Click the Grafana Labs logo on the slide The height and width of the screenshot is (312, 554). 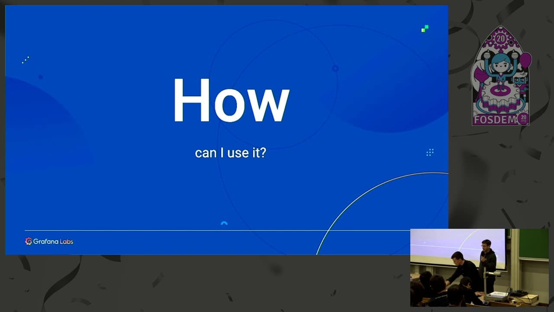(x=49, y=241)
